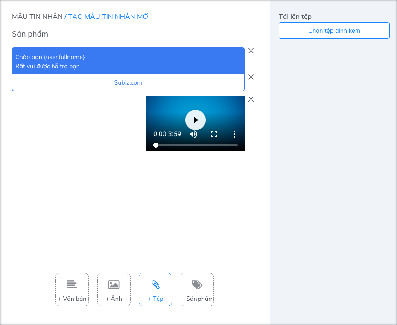Remove the video attachment with X
Viewport: 397px width, 325px height.
coord(251,99)
